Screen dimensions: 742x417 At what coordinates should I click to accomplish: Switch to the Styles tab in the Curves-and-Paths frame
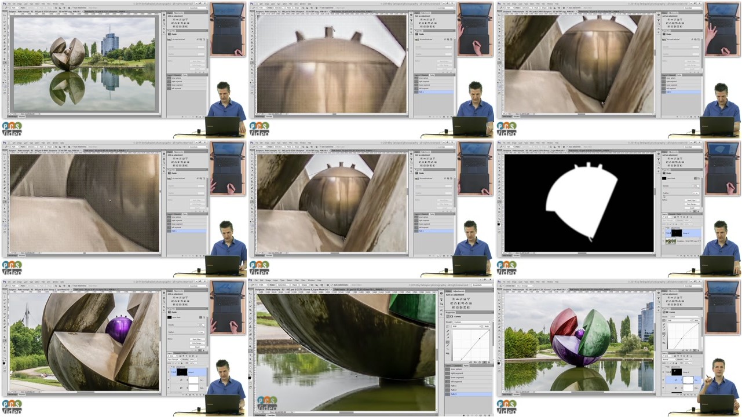pos(448,291)
